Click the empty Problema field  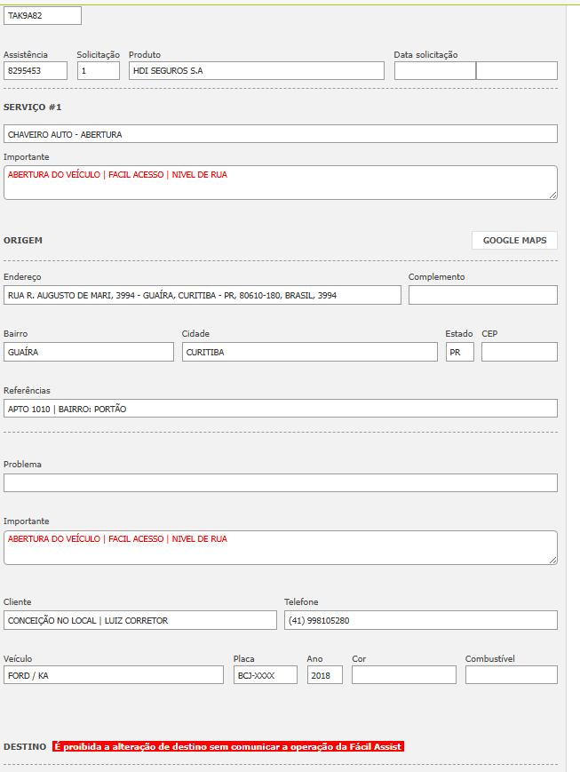point(281,482)
